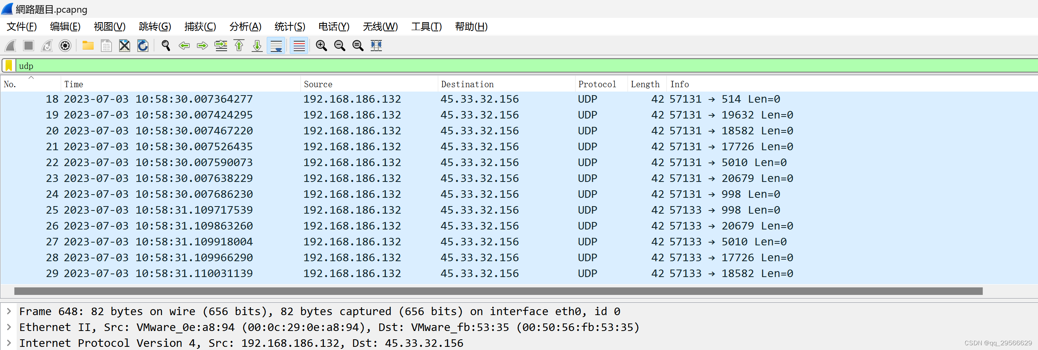Toggle packet colorization rules button
This screenshot has height=350, width=1038.
299,46
